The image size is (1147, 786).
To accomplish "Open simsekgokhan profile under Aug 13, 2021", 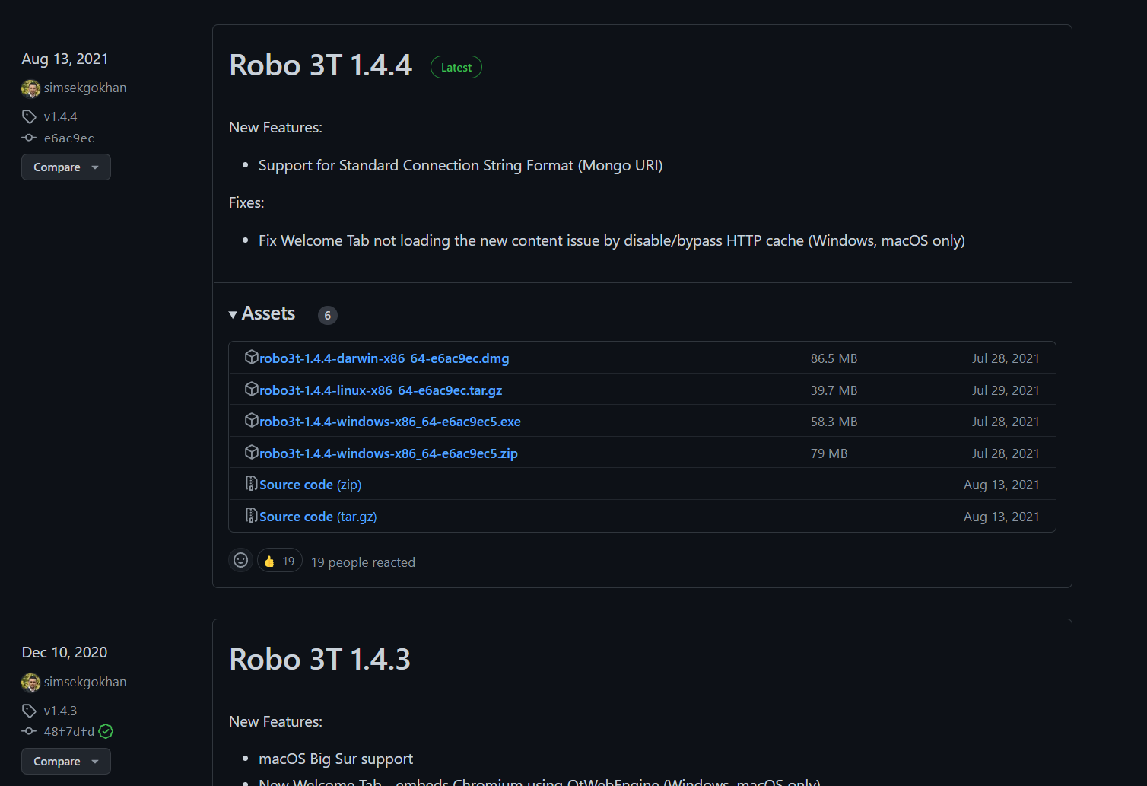I will tap(85, 88).
